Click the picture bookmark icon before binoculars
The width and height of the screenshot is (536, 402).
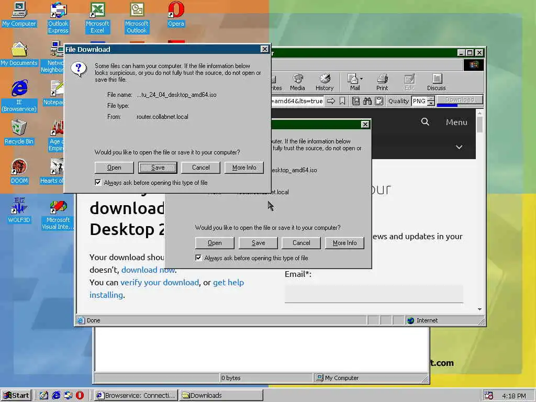[356, 101]
